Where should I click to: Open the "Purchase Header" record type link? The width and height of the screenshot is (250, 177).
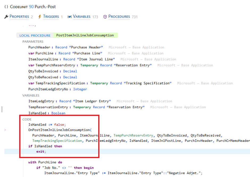pos(86,47)
